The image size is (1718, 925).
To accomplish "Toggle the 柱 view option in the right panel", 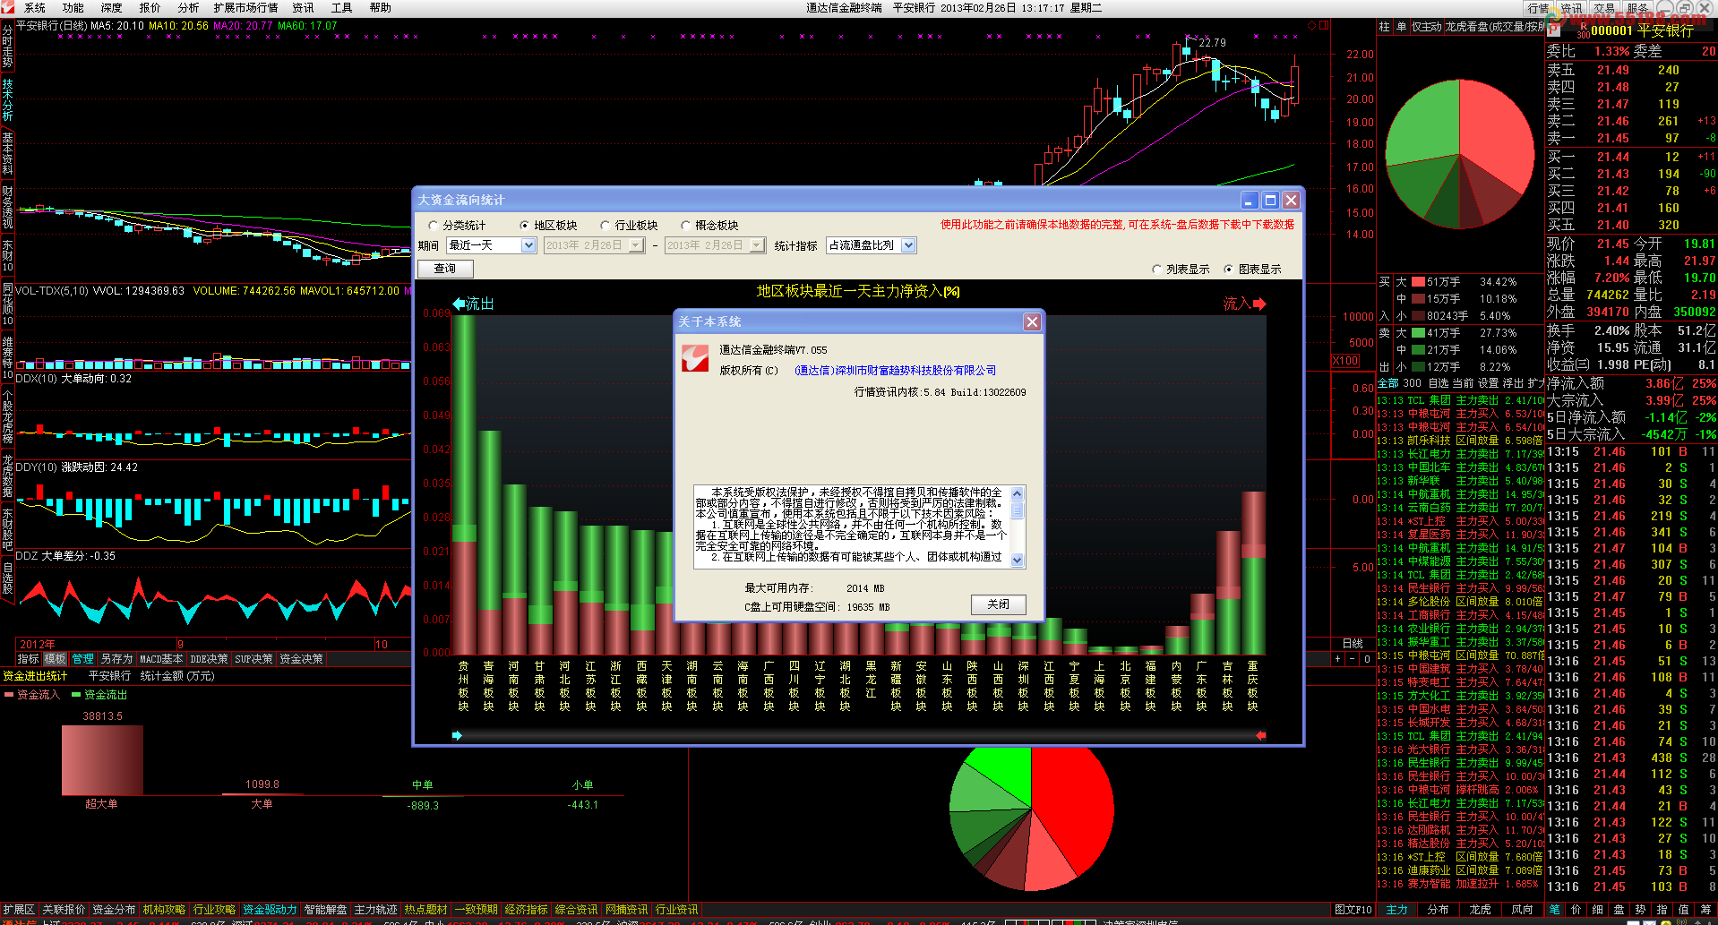I will pyautogui.click(x=1384, y=27).
